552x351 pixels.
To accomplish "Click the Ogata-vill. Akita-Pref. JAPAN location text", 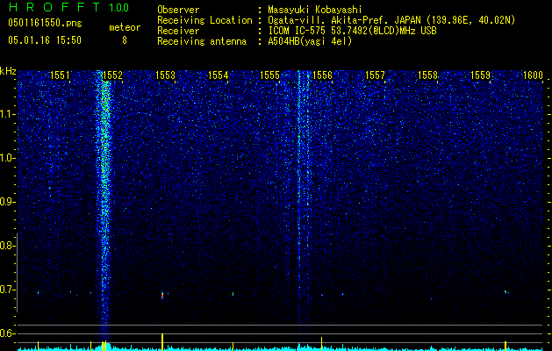I will click(391, 20).
